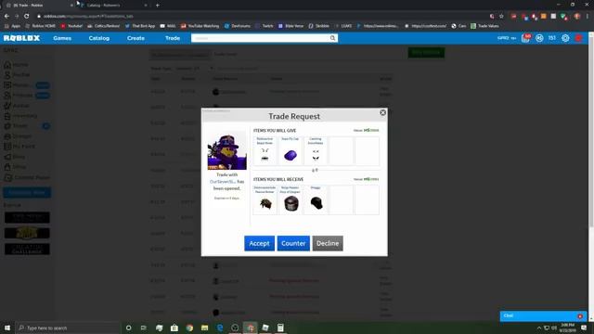
Task: Open a new browser tab
Action: click(157, 6)
